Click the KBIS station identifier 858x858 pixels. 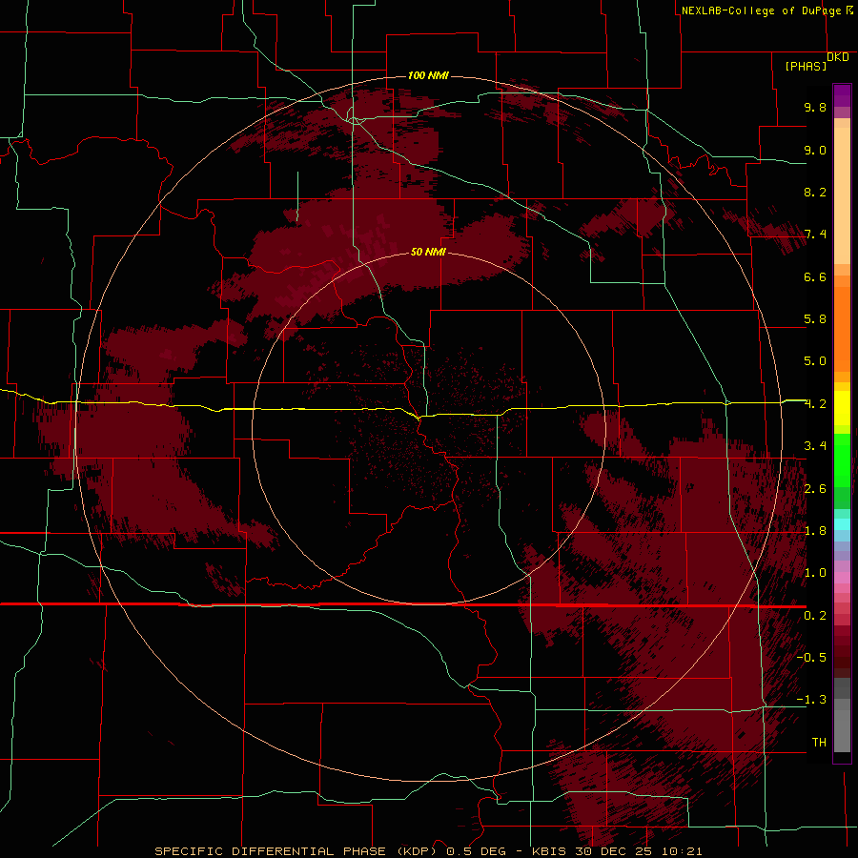coord(550,851)
